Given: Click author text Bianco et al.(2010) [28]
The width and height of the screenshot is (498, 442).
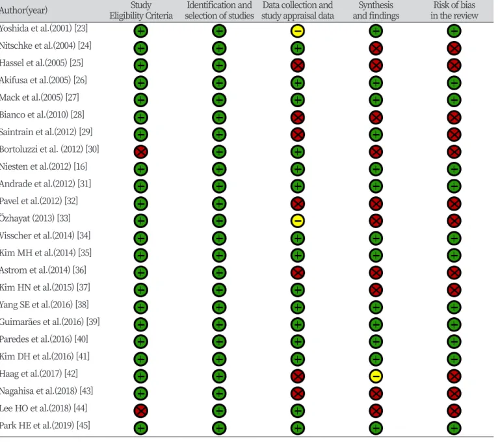Looking at the screenshot, I should point(42,114).
